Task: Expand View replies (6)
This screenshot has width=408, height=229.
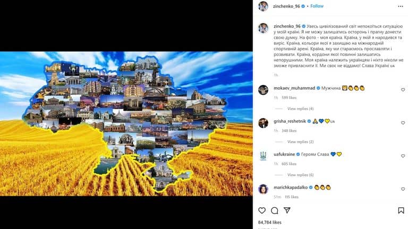Action: pyautogui.click(x=300, y=175)
